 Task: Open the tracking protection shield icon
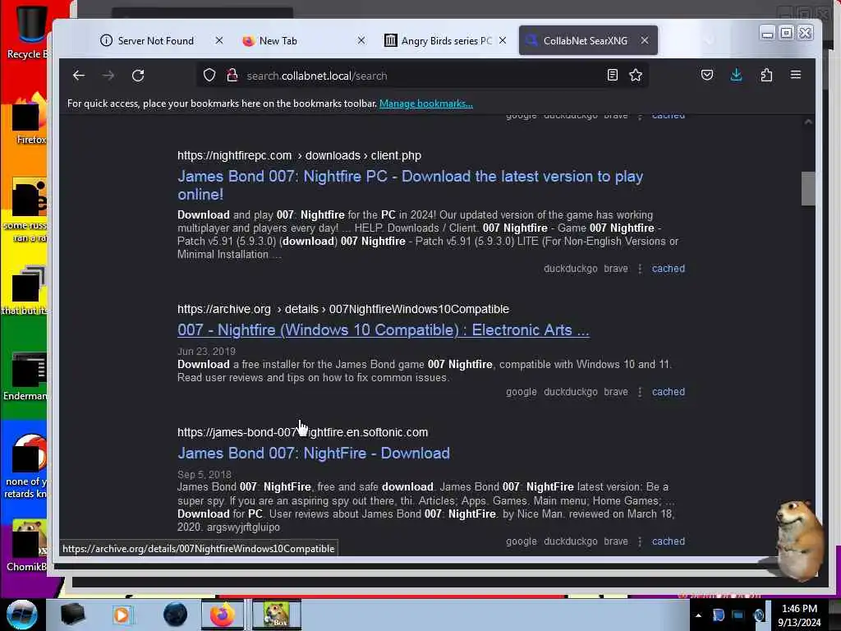pyautogui.click(x=209, y=75)
